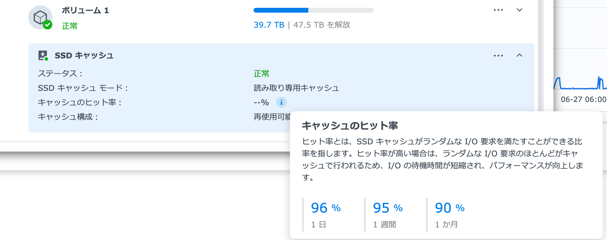Select the 1 week hit rate 95%
Viewport: 607px width, 240px height.
click(387, 208)
